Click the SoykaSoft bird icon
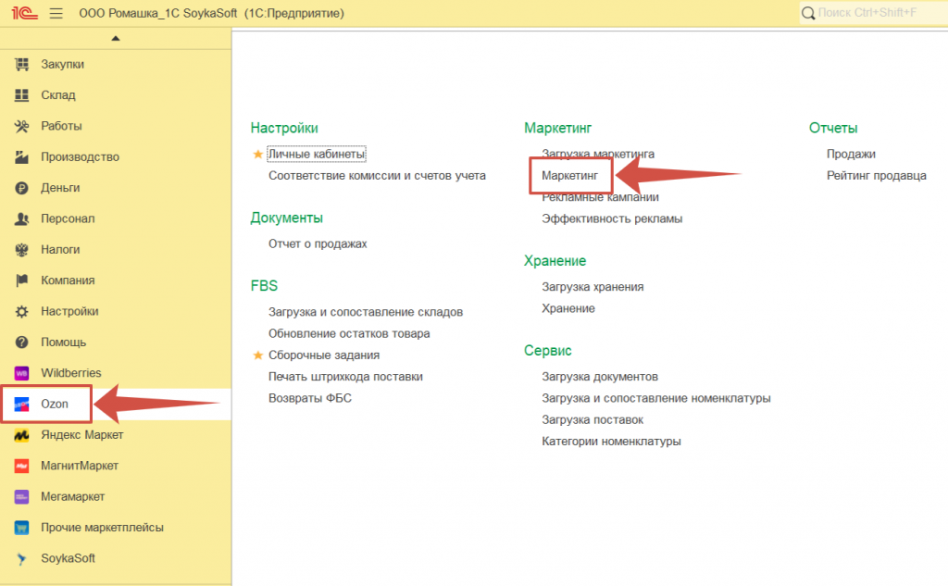 pos(23,558)
